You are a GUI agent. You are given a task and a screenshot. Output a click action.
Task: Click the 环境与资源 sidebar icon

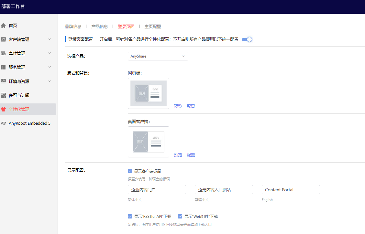4,81
